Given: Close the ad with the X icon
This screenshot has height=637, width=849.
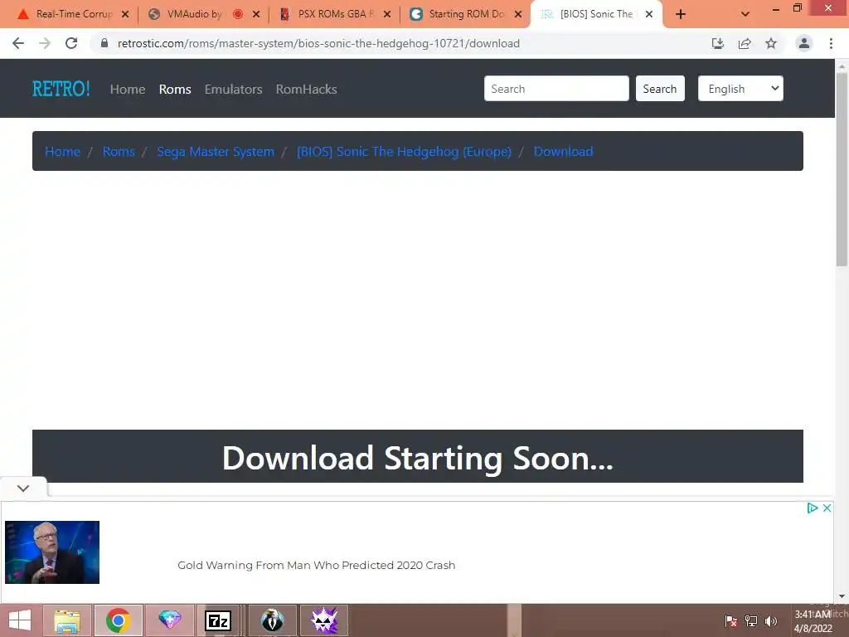Looking at the screenshot, I should 827,508.
